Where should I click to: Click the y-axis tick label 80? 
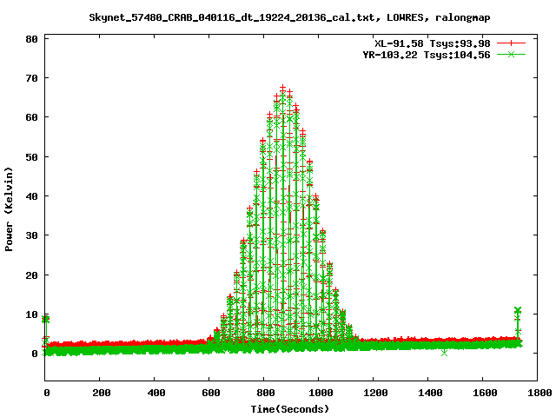tap(31, 39)
